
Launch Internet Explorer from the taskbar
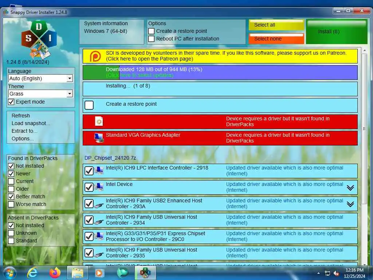[x=32, y=273]
